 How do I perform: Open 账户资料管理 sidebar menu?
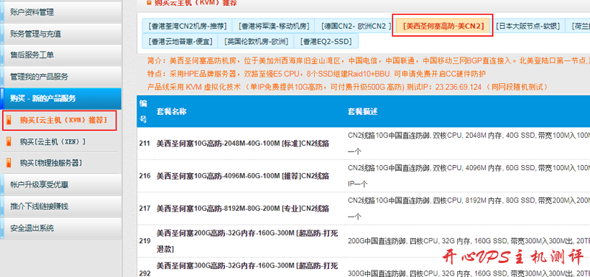click(x=61, y=13)
